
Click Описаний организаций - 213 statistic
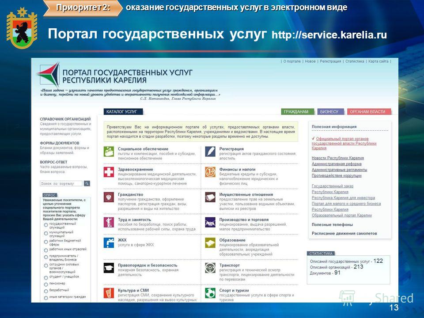[x=337, y=267]
